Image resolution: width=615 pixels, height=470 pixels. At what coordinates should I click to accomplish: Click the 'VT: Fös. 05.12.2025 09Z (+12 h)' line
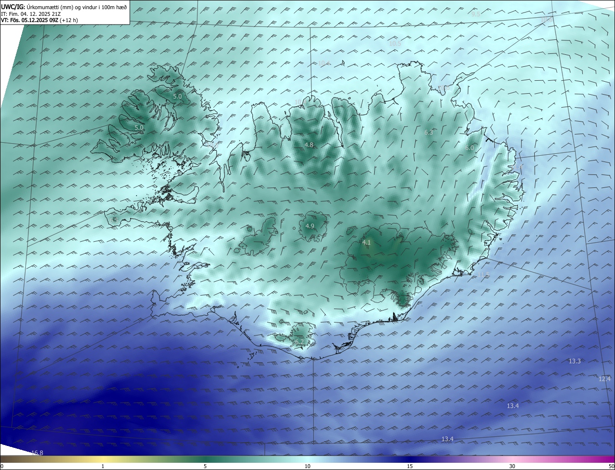[x=39, y=20]
